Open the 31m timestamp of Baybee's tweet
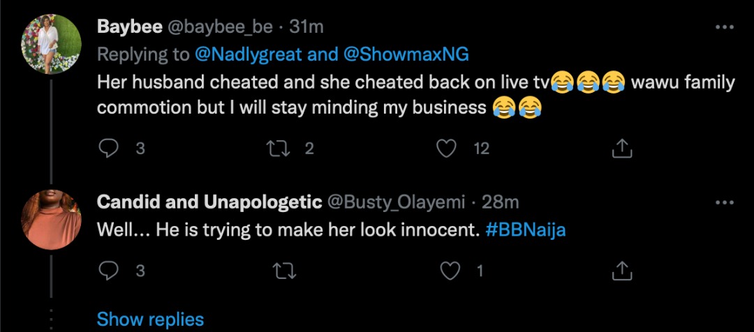 [307, 27]
